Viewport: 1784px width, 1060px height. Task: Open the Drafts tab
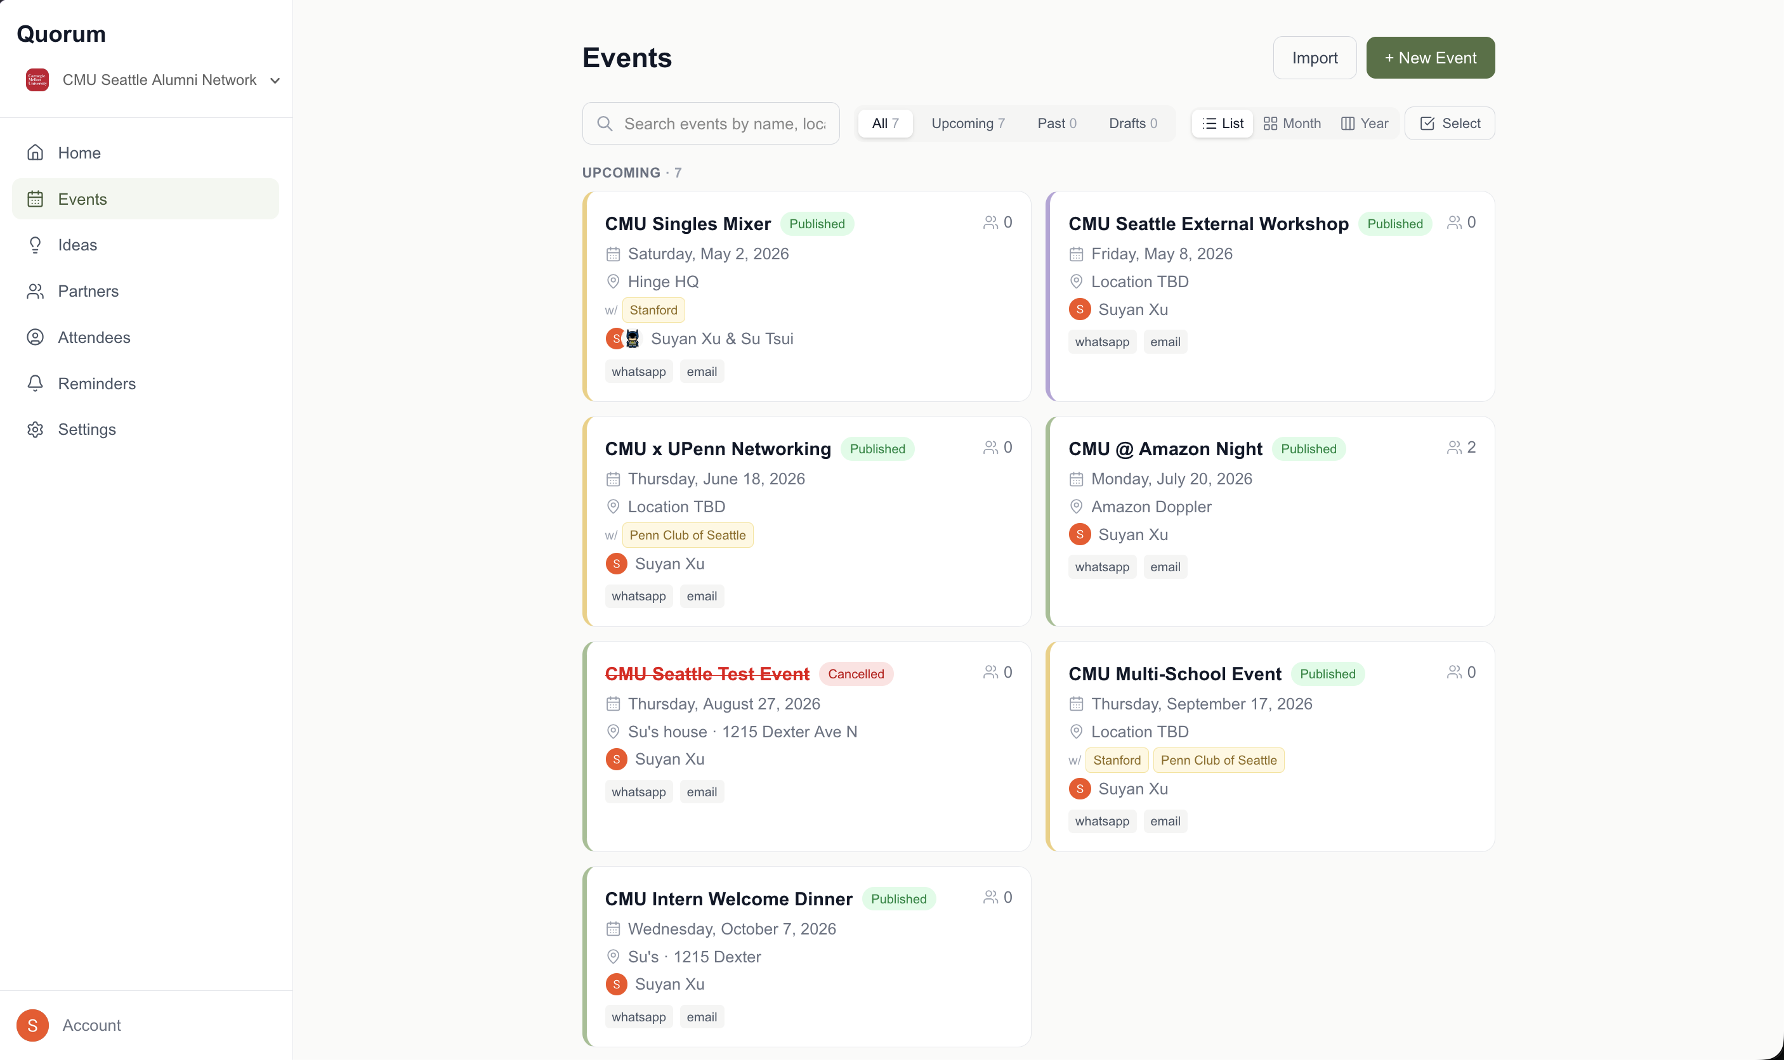1133,123
